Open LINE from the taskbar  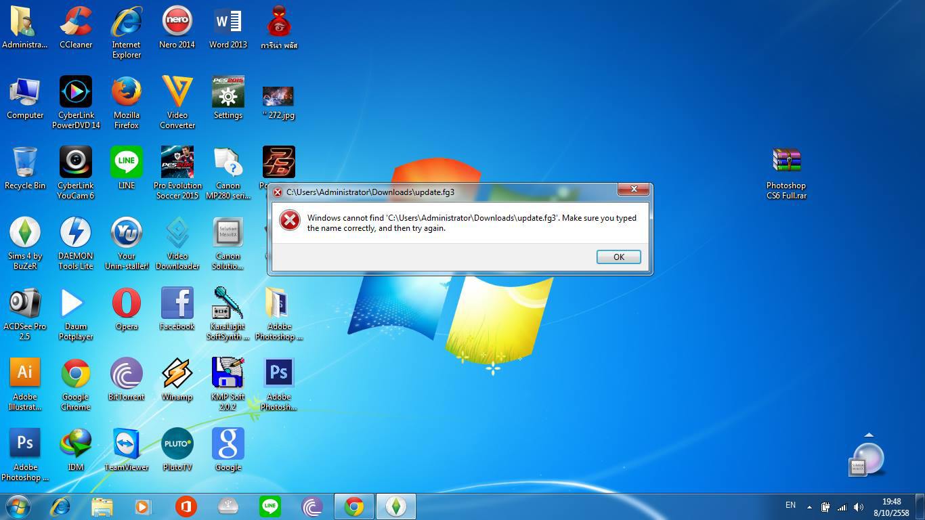(x=270, y=506)
